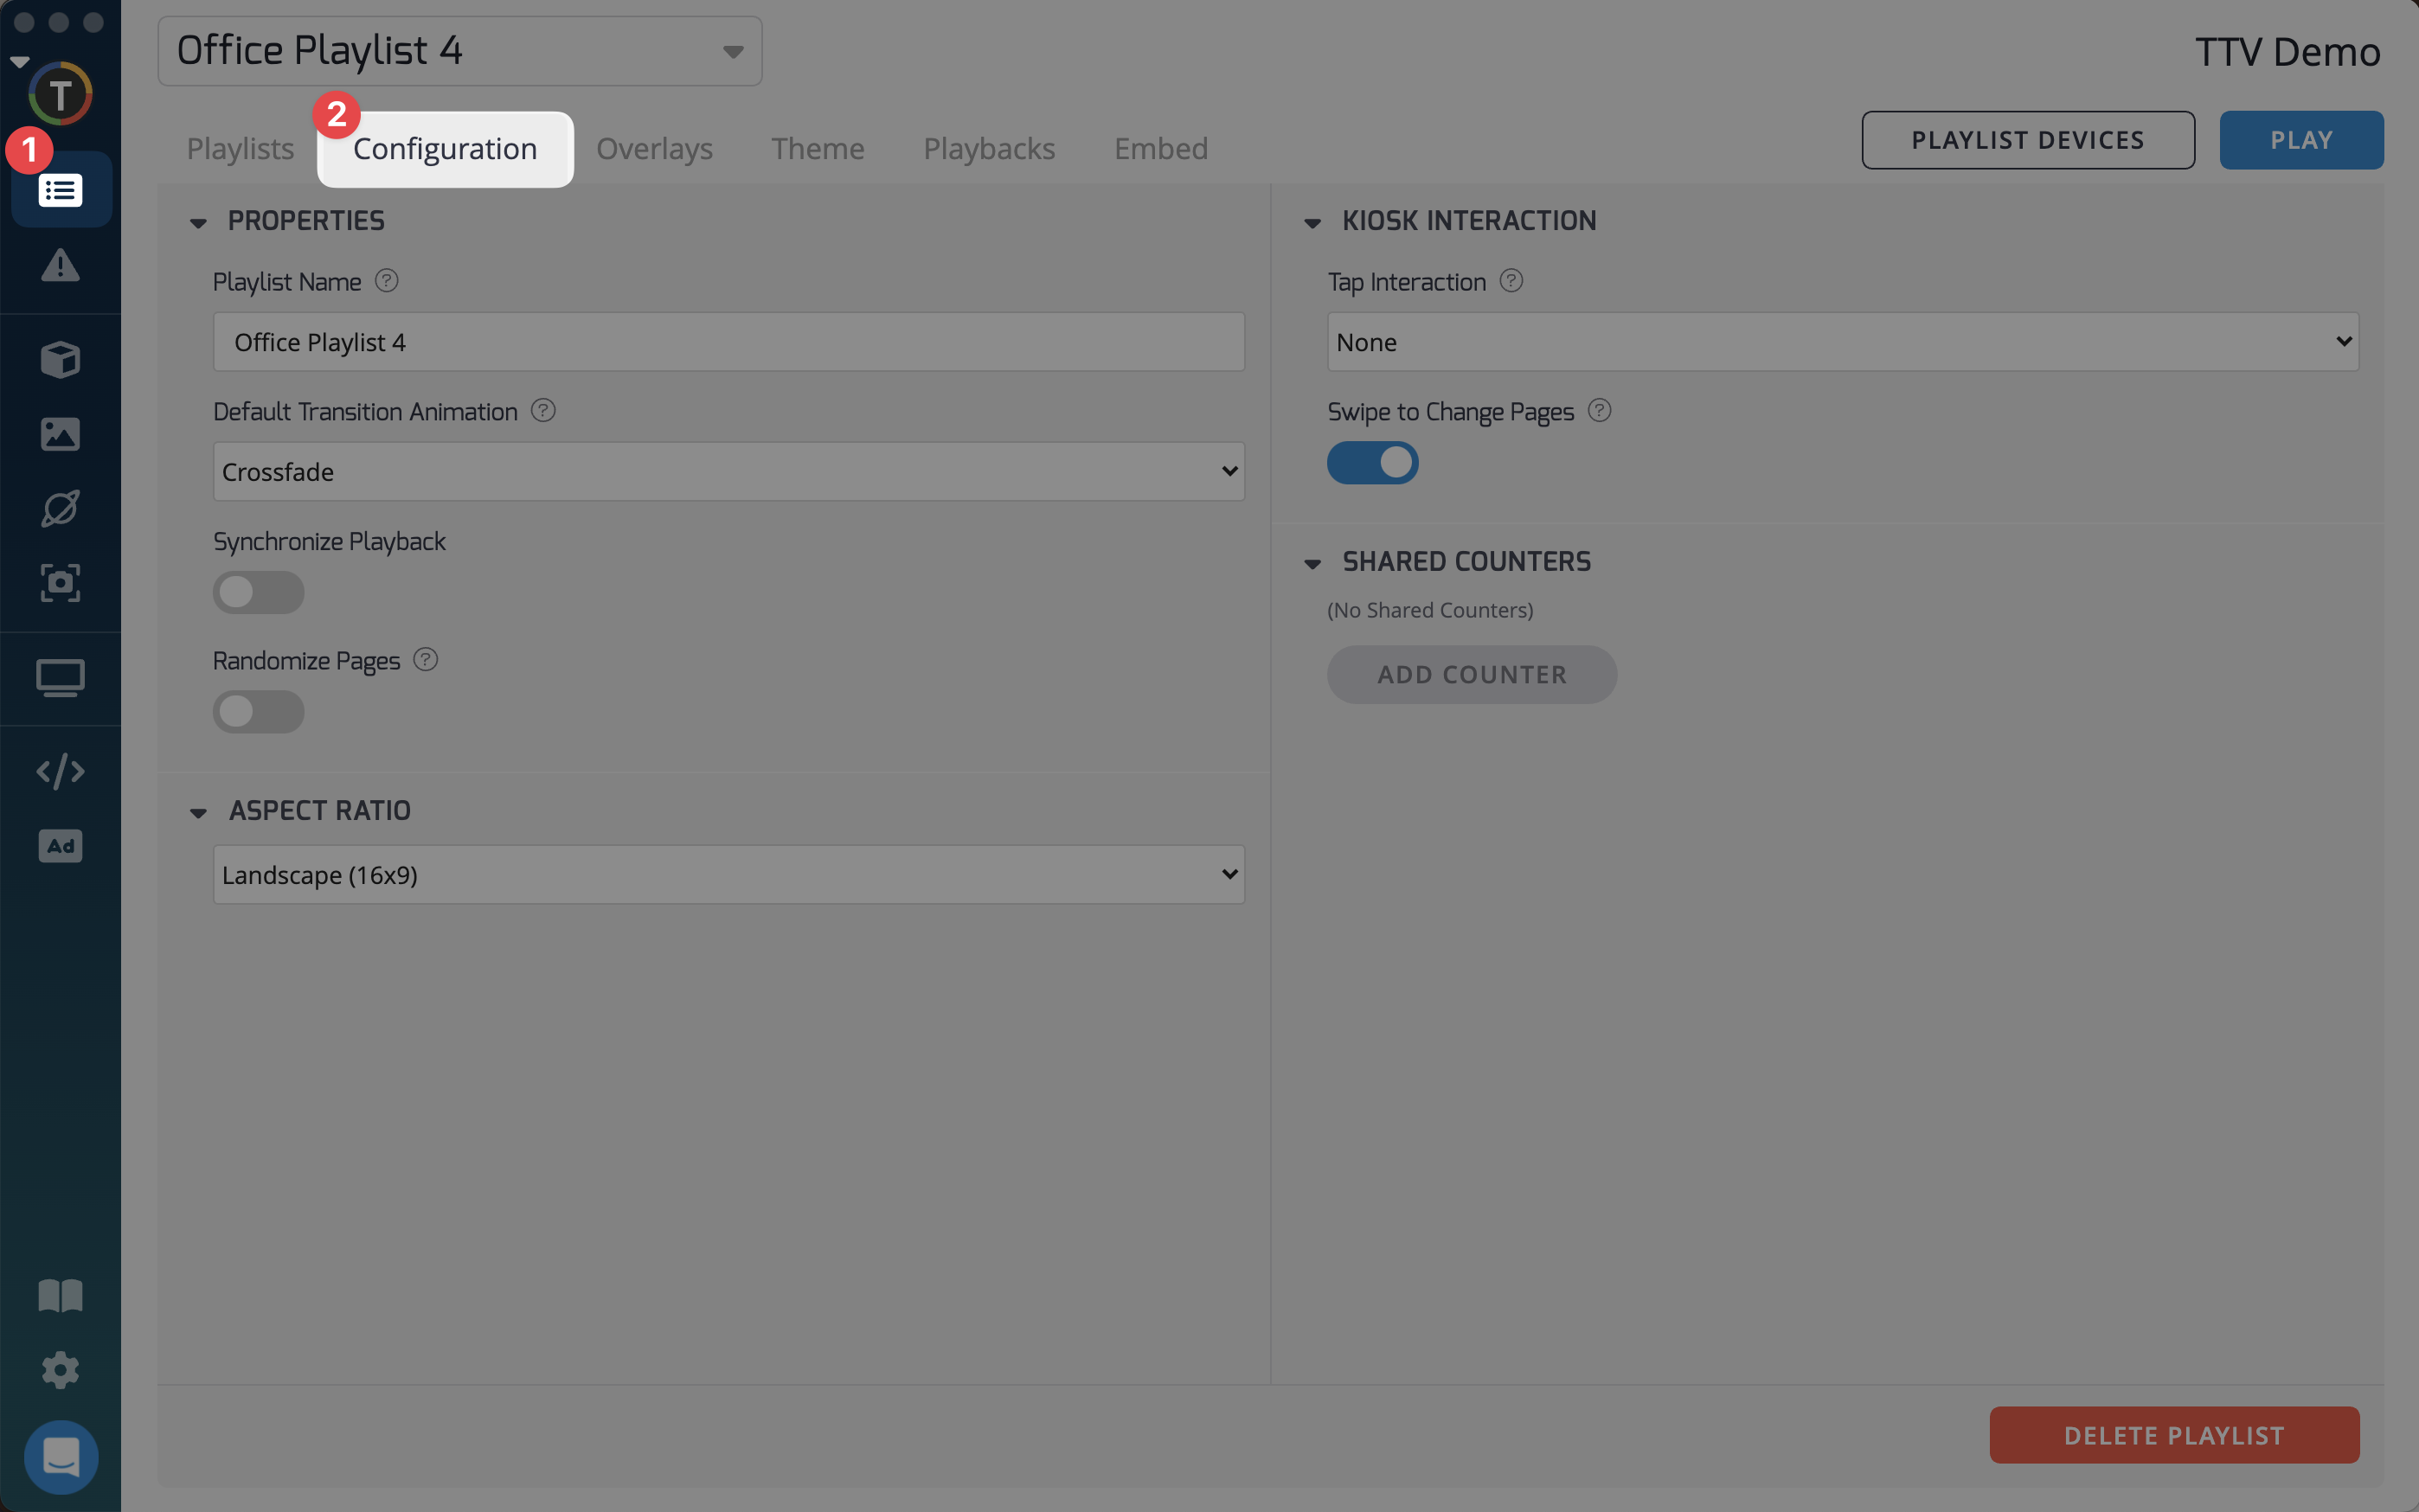Enable Synchronize Playback toggle
2419x1512 pixels.
[258, 592]
